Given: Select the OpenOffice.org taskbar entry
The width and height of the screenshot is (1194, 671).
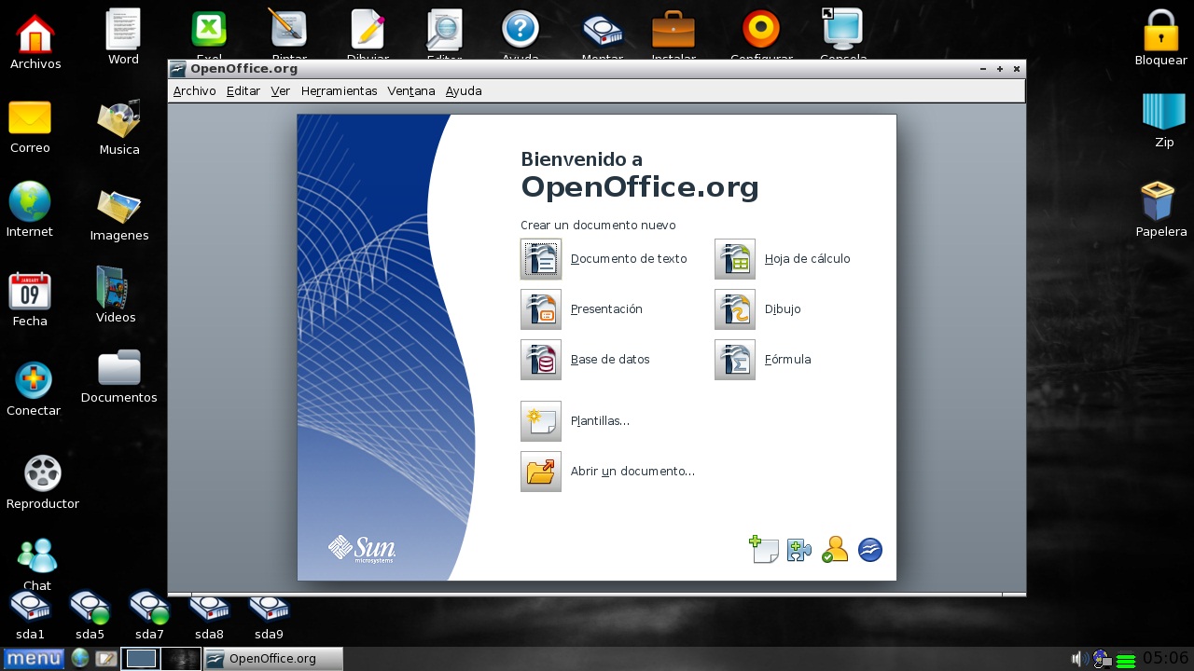Looking at the screenshot, I should [x=273, y=659].
